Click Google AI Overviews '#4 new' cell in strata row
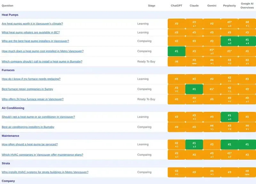256x184 pixels. coord(247,172)
